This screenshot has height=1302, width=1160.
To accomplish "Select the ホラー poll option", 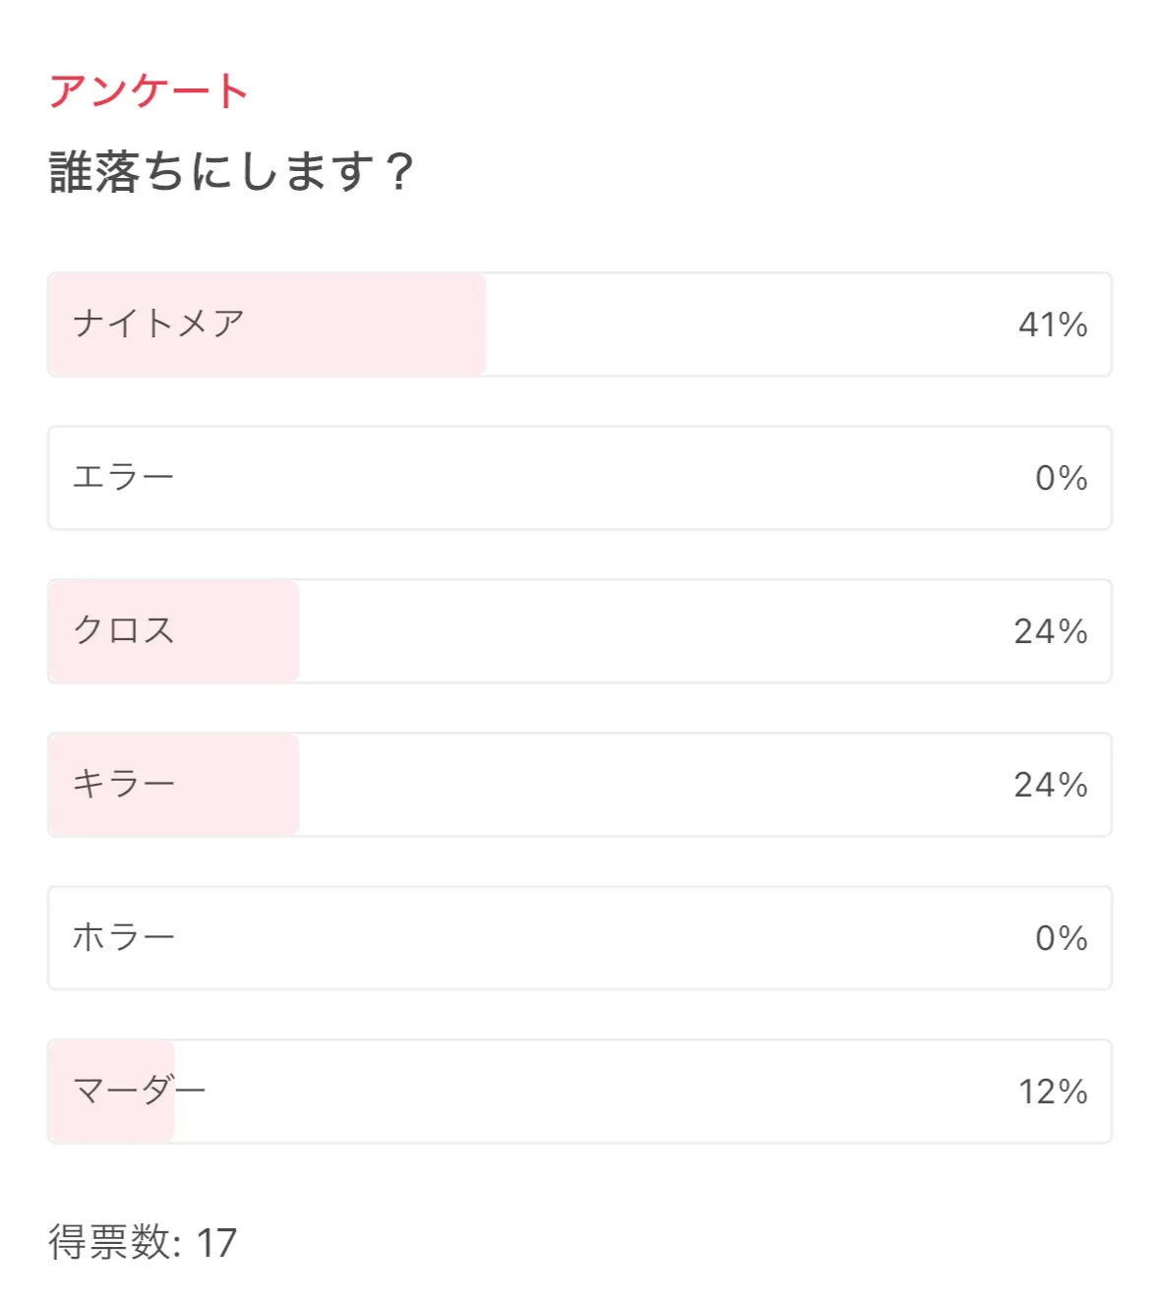I will pos(124,937).
